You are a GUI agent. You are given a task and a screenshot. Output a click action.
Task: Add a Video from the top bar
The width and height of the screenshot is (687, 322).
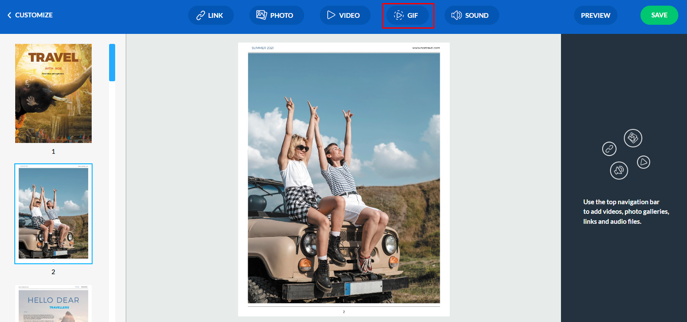pos(345,15)
